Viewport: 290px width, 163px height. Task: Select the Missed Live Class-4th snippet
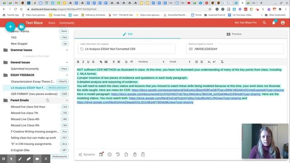[36, 119]
